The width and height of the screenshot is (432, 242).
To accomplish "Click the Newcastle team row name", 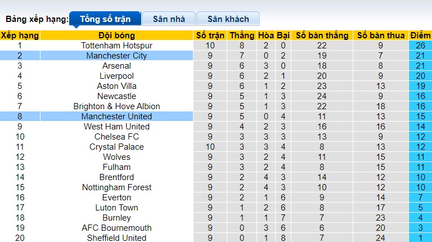I will [116, 96].
